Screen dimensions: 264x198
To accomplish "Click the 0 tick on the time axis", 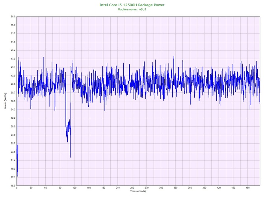I will (17, 188).
